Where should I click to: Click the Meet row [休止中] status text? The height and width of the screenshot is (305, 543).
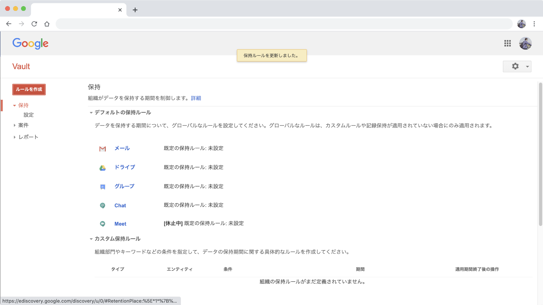click(173, 223)
